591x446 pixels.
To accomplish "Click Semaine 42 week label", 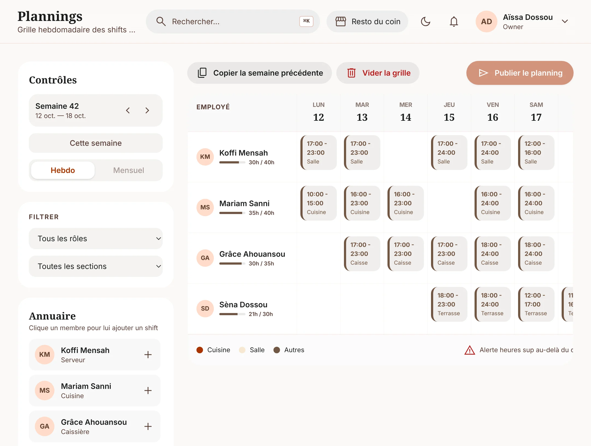I will (x=57, y=106).
